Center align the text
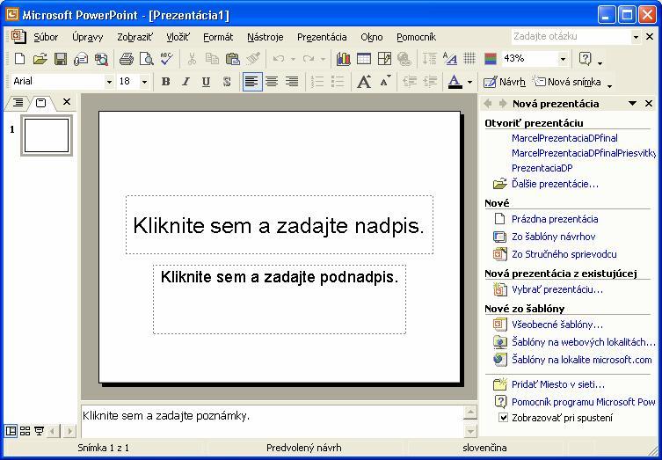The image size is (662, 460). (272, 82)
